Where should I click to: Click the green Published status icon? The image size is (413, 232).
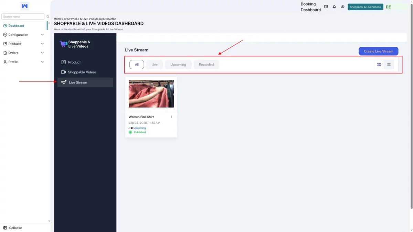click(x=130, y=132)
